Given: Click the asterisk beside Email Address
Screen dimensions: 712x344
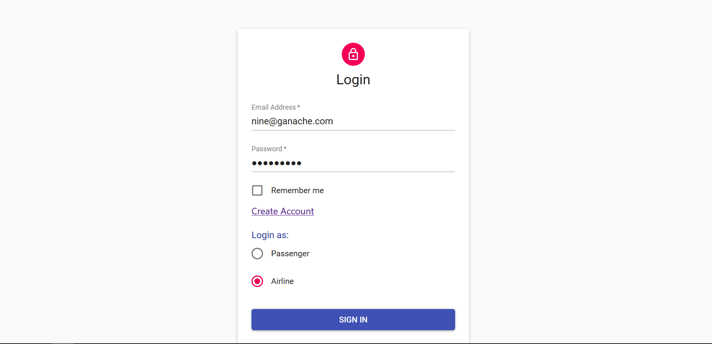Looking at the screenshot, I should click(x=299, y=107).
